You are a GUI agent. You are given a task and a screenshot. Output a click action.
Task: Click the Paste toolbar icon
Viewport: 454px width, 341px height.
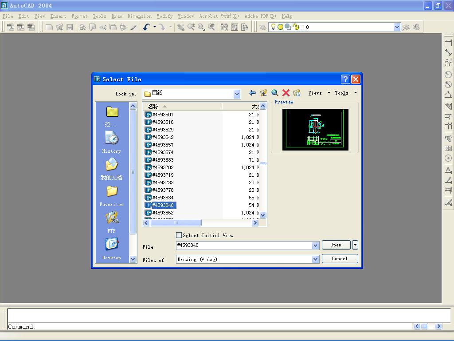point(123,27)
